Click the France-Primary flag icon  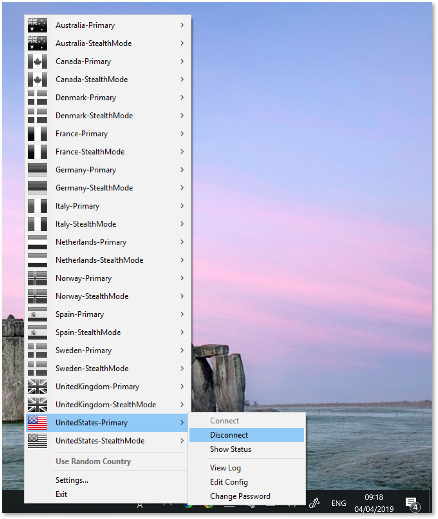pyautogui.click(x=37, y=134)
